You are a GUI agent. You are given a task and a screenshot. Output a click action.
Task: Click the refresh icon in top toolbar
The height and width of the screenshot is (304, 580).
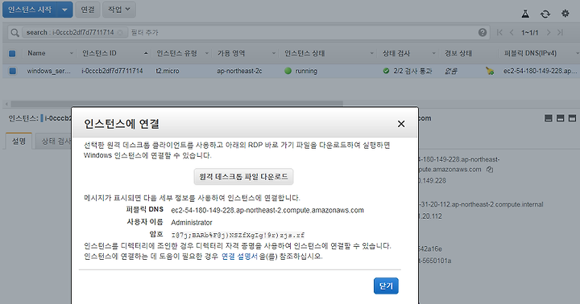coord(545,14)
